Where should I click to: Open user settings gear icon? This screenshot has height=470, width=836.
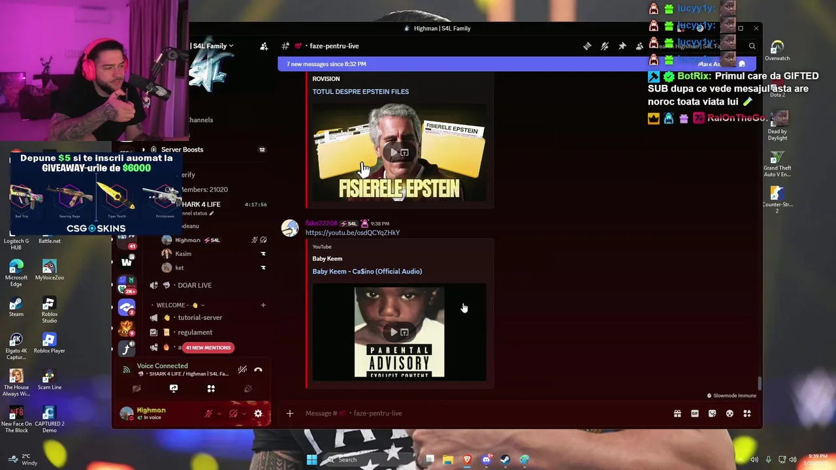pos(258,413)
